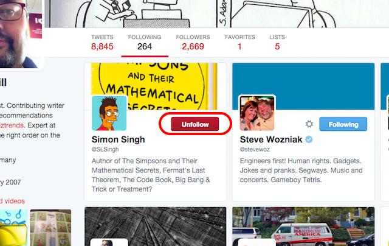Click Steve Wozniak's blue card banner
The image size is (389, 246).
tap(304, 79)
